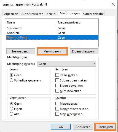118x132 pixels.
Task: Click the Verwijderen button
Action: point(52,51)
